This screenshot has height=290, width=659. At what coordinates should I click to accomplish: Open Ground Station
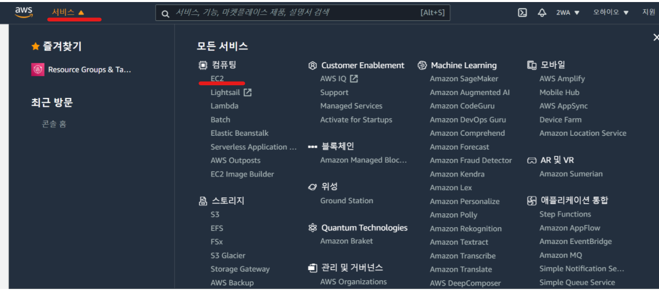(347, 201)
